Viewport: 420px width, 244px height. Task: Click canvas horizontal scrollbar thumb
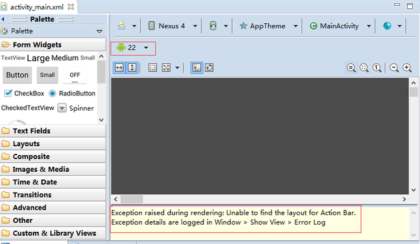tap(132, 199)
